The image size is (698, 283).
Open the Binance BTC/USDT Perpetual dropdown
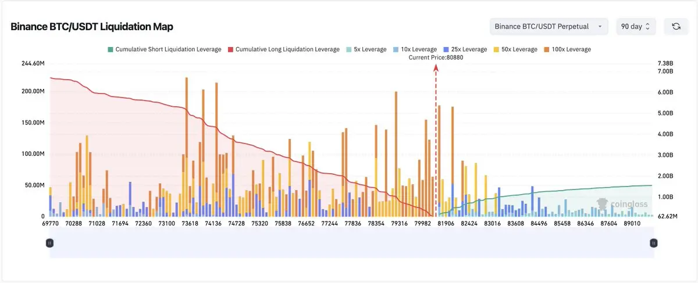549,26
